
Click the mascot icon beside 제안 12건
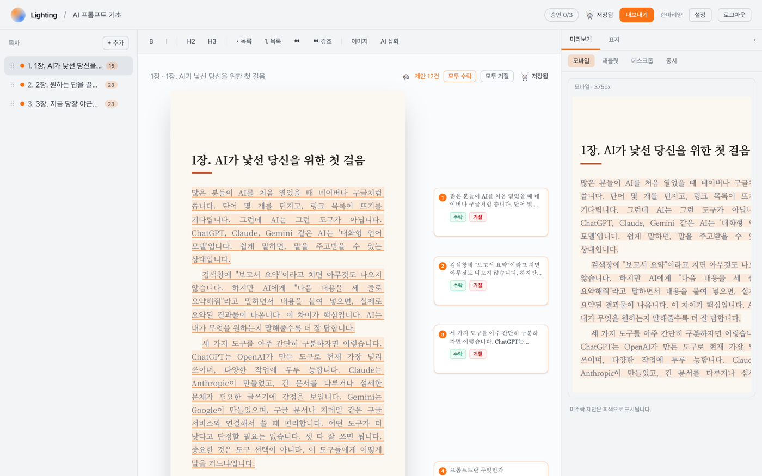(406, 77)
